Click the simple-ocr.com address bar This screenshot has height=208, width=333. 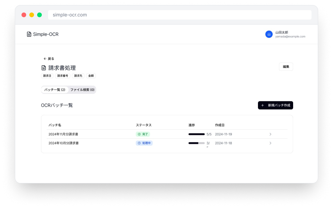(180, 15)
